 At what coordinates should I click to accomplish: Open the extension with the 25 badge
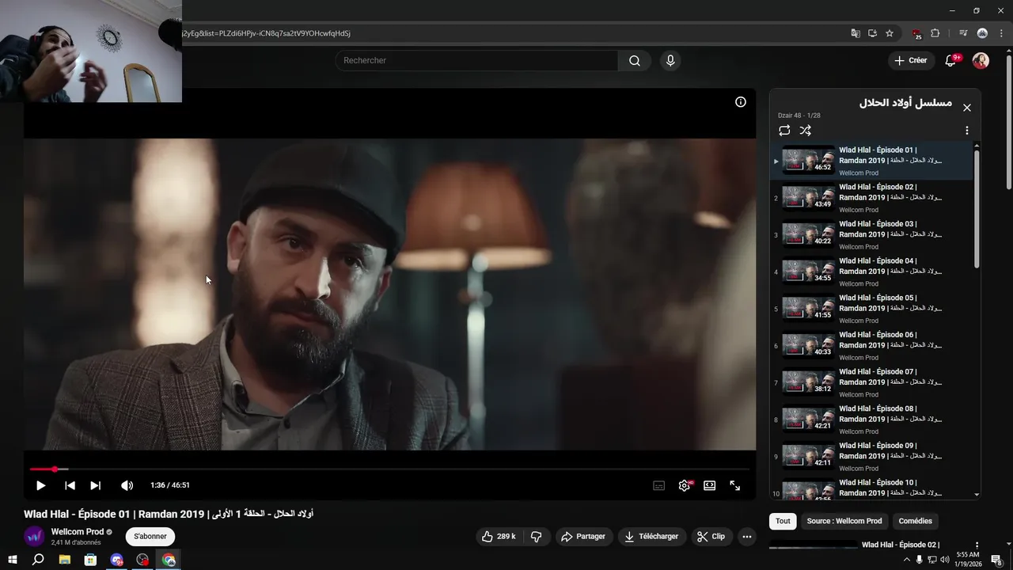[916, 33]
